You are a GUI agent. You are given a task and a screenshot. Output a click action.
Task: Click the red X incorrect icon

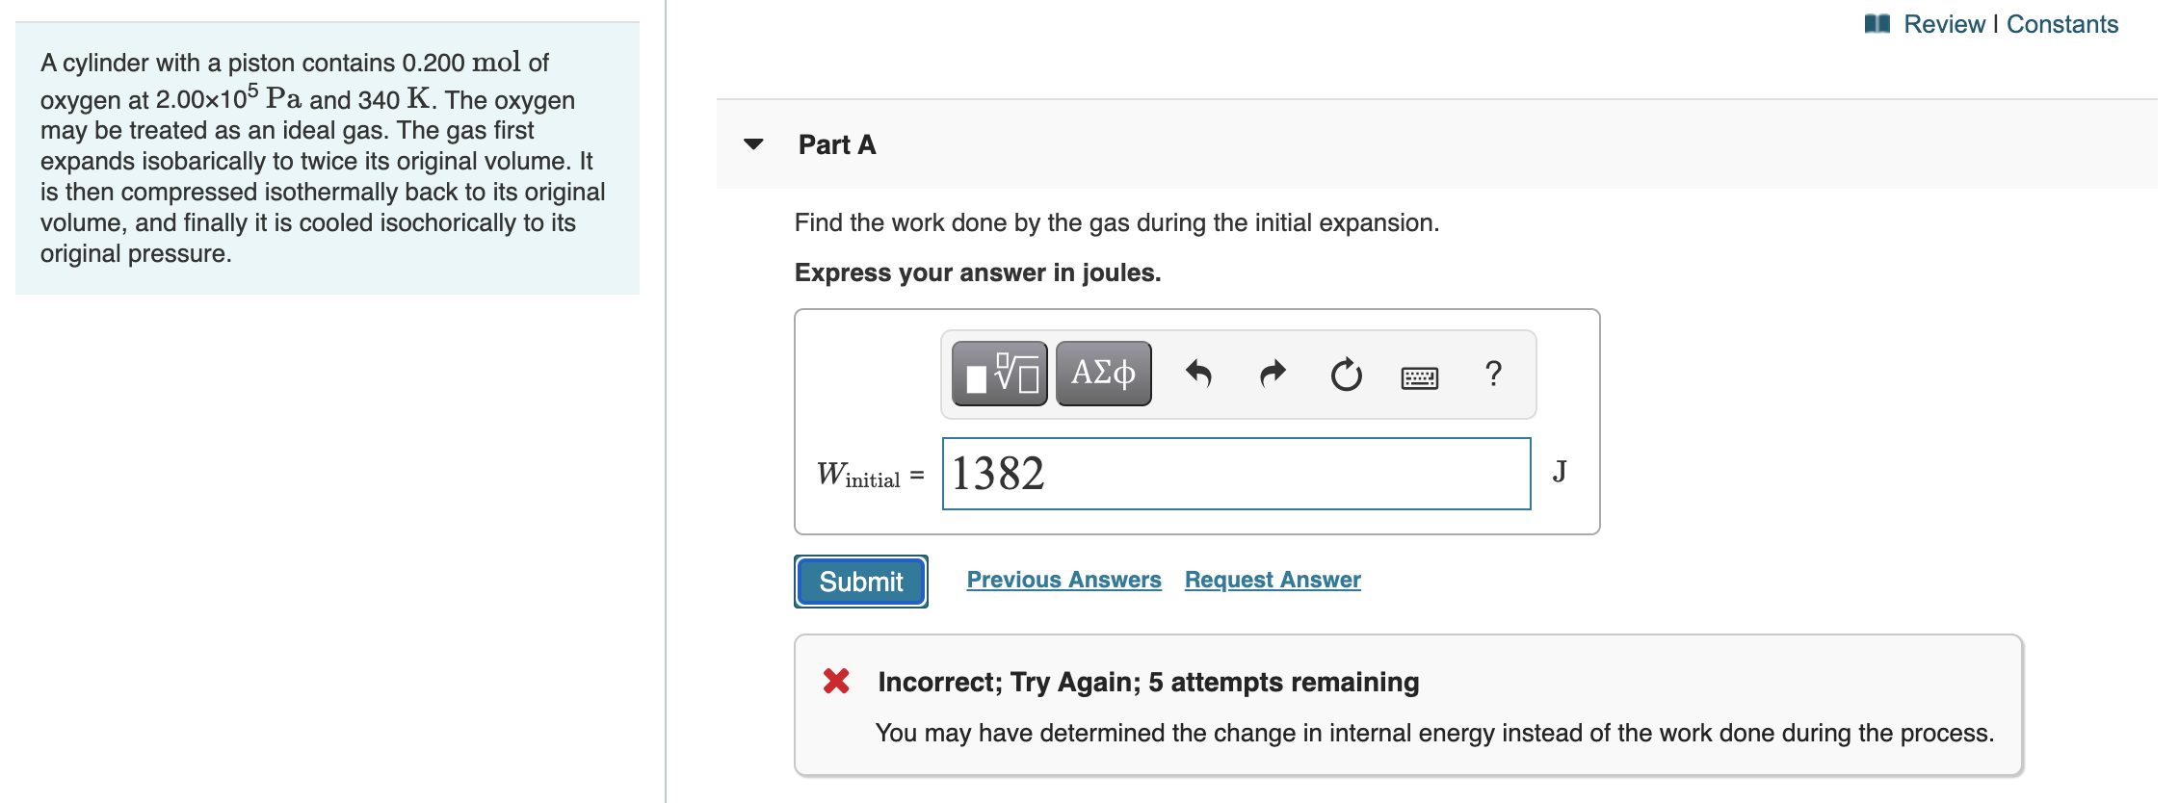(x=836, y=682)
